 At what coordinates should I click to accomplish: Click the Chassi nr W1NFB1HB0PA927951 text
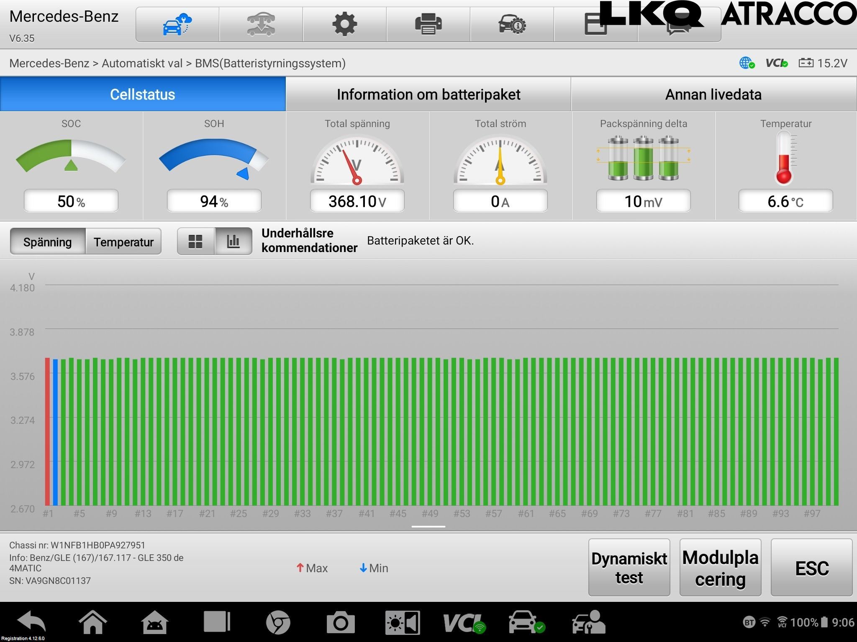pos(77,545)
